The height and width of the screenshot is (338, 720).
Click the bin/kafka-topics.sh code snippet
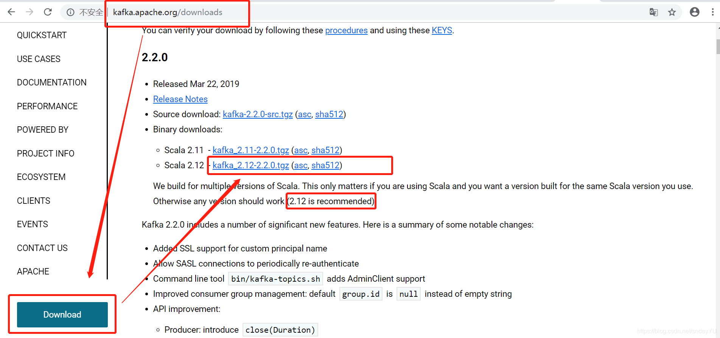(x=275, y=279)
